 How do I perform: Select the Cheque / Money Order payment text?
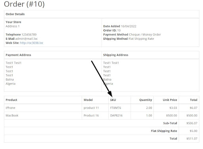pyautogui.click(x=145, y=35)
